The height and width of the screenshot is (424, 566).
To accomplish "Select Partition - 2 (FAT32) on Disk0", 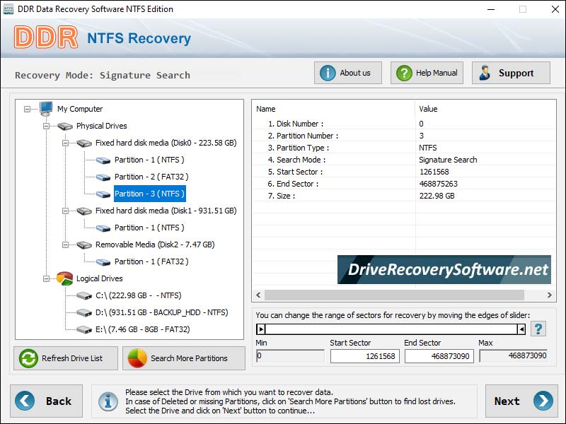I will pyautogui.click(x=151, y=177).
